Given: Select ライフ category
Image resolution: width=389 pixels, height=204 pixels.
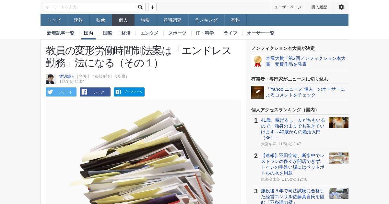Looking at the screenshot, I should (x=230, y=33).
